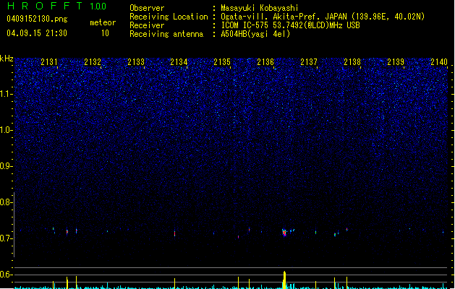This screenshot has width=455, height=289.
Task: Click the Observer label
Action: 147,8
